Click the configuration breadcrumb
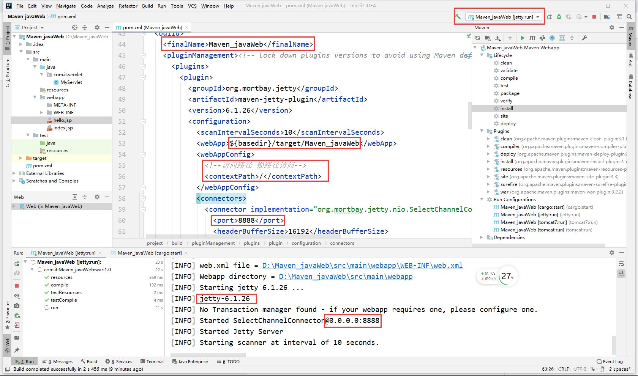 [x=306, y=243]
